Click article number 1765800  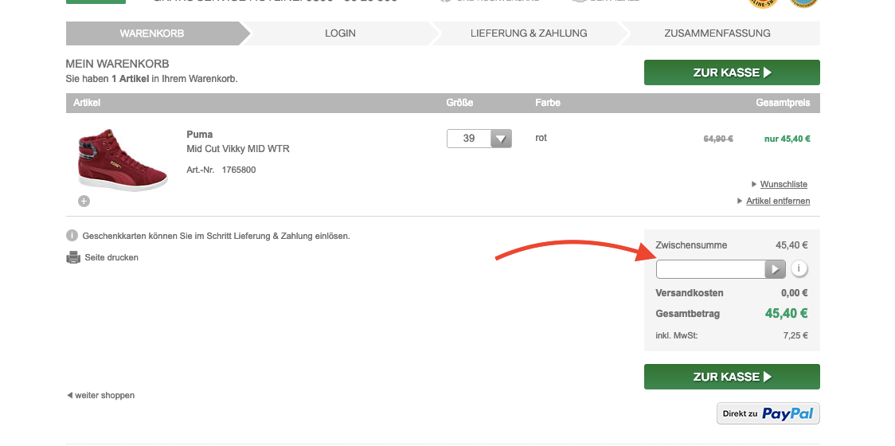tap(239, 170)
